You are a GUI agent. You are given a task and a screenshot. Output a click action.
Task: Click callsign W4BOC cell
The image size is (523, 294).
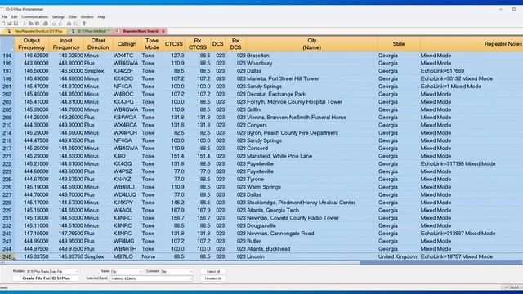coord(127,94)
